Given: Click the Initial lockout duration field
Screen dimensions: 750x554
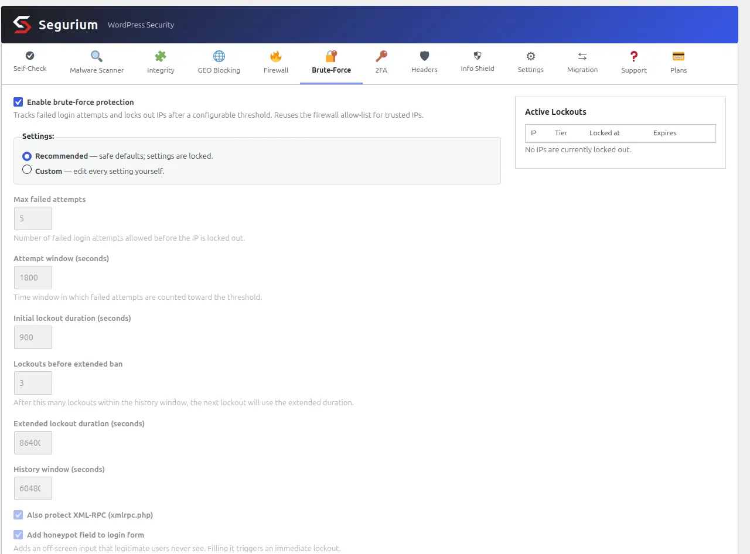Looking at the screenshot, I should [x=33, y=337].
